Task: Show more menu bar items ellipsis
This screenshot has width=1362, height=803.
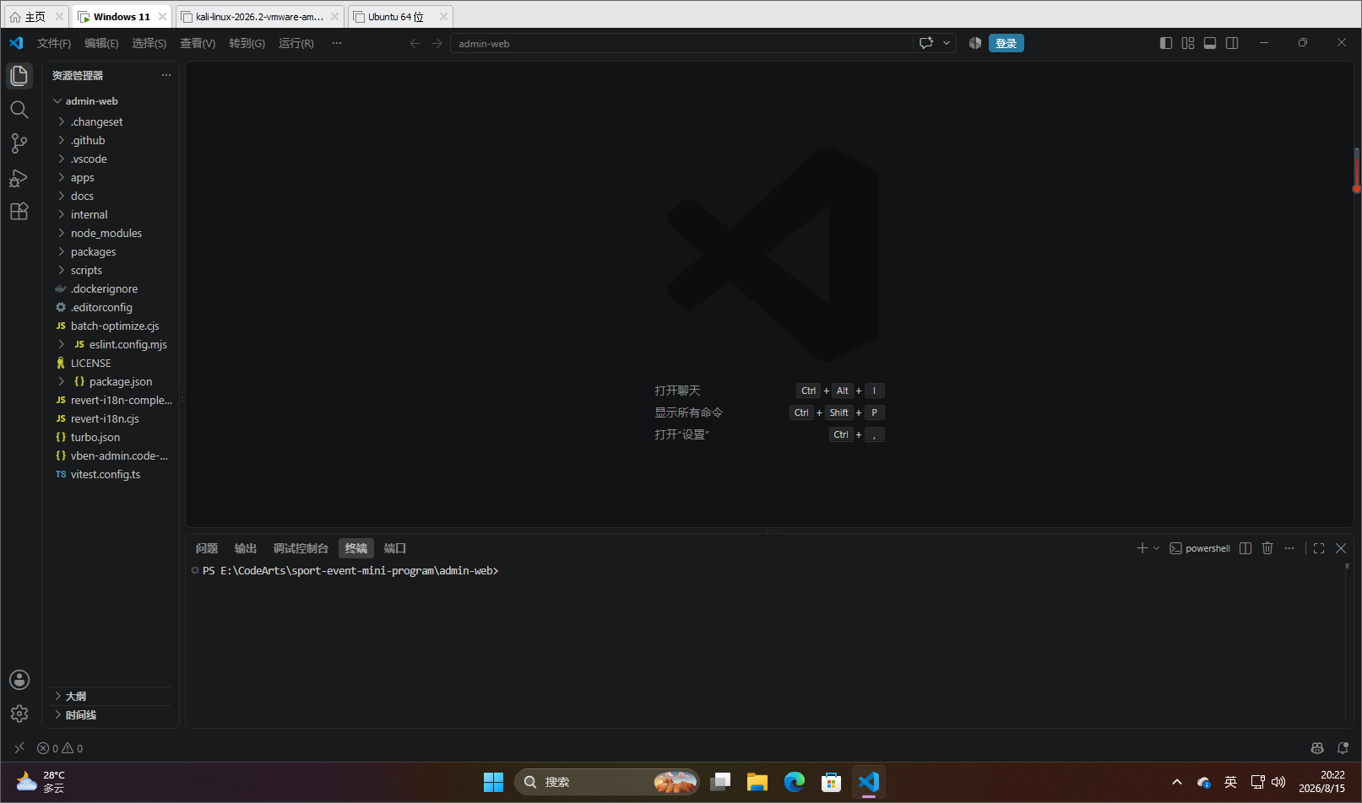Action: (337, 43)
